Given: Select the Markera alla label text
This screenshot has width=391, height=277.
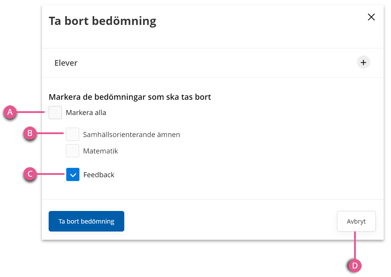Looking at the screenshot, I should coord(86,113).
